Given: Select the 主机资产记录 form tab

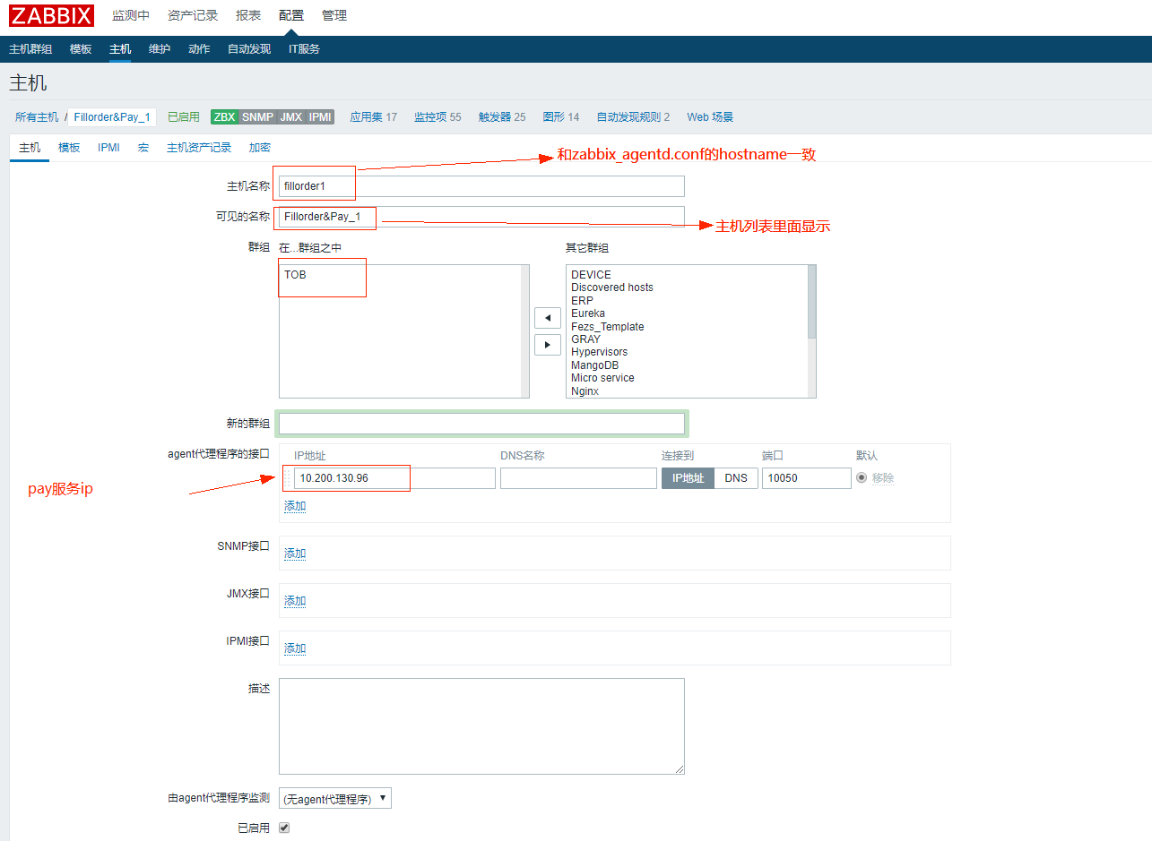Looking at the screenshot, I should click(x=199, y=148).
